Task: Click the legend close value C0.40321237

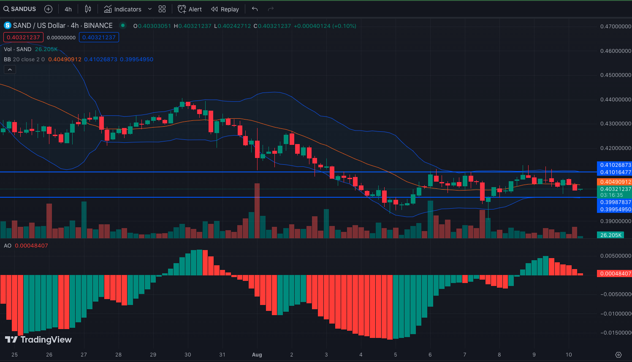Action: click(x=272, y=26)
